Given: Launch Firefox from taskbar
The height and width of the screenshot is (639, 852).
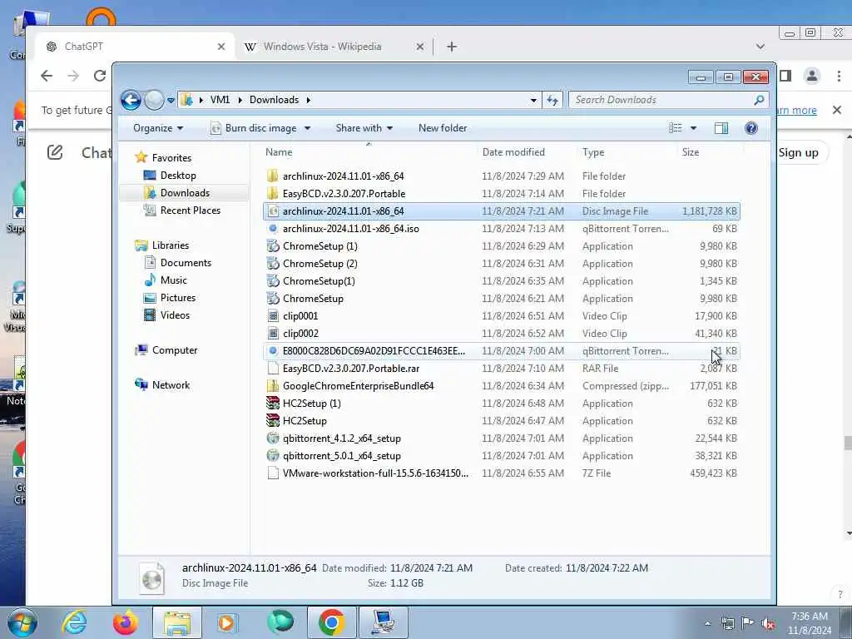Looking at the screenshot, I should click(x=126, y=622).
